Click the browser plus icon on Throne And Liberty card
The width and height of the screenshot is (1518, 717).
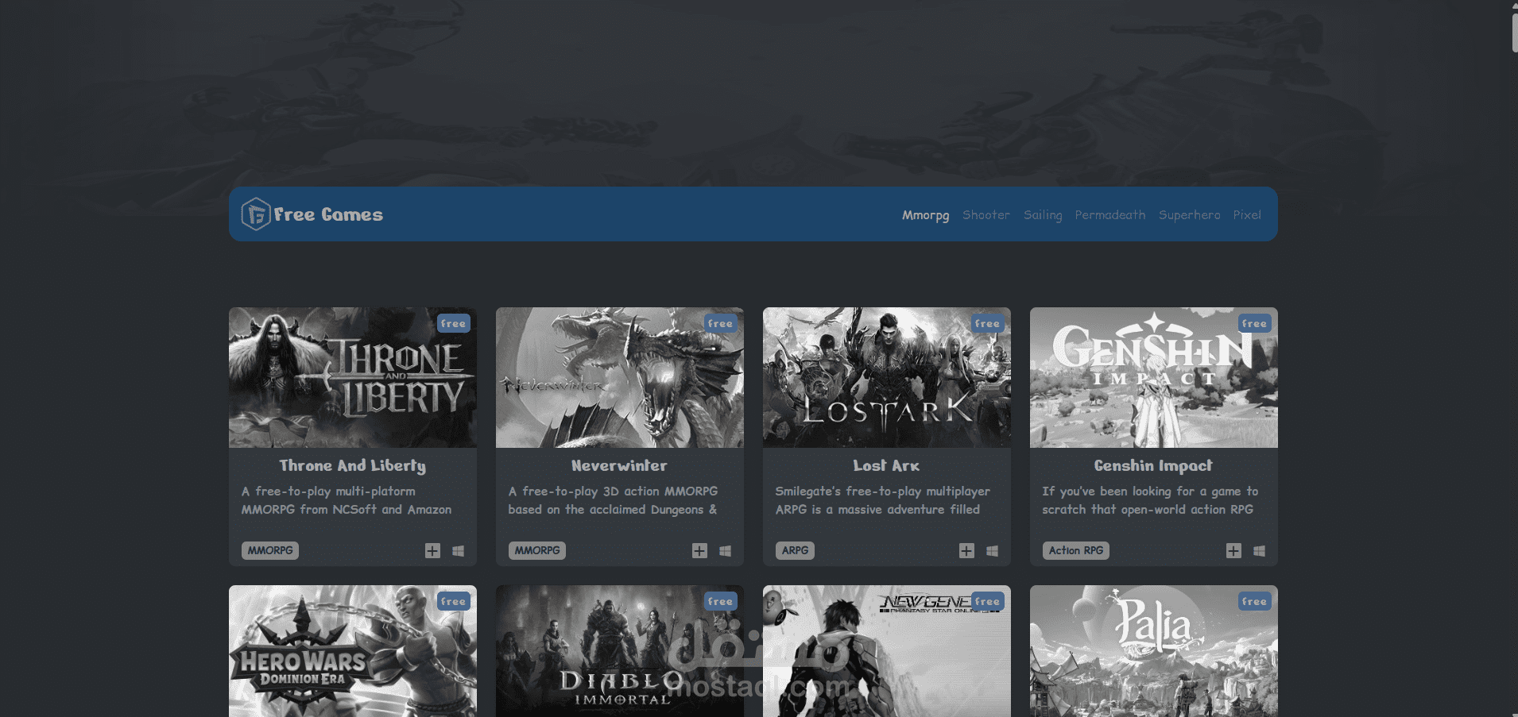(432, 551)
